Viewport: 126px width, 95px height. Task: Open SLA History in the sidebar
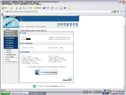point(9,45)
